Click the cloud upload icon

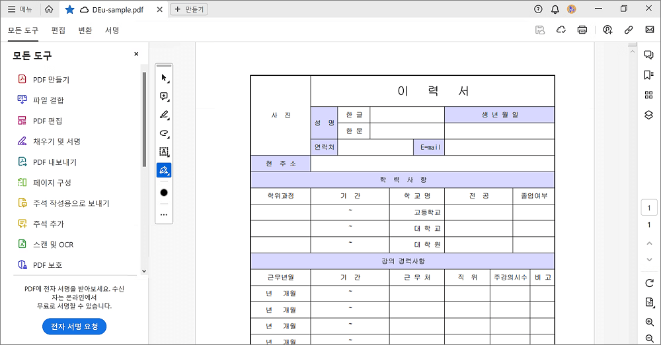pos(561,30)
